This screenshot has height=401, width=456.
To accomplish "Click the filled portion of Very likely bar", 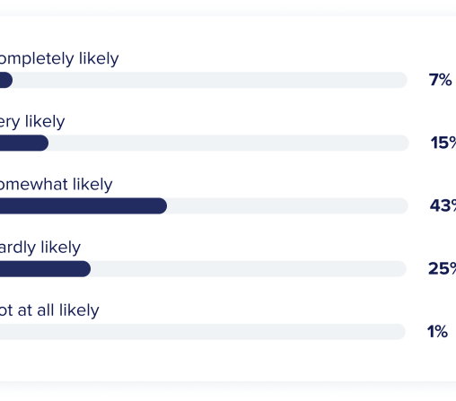I will [24, 143].
